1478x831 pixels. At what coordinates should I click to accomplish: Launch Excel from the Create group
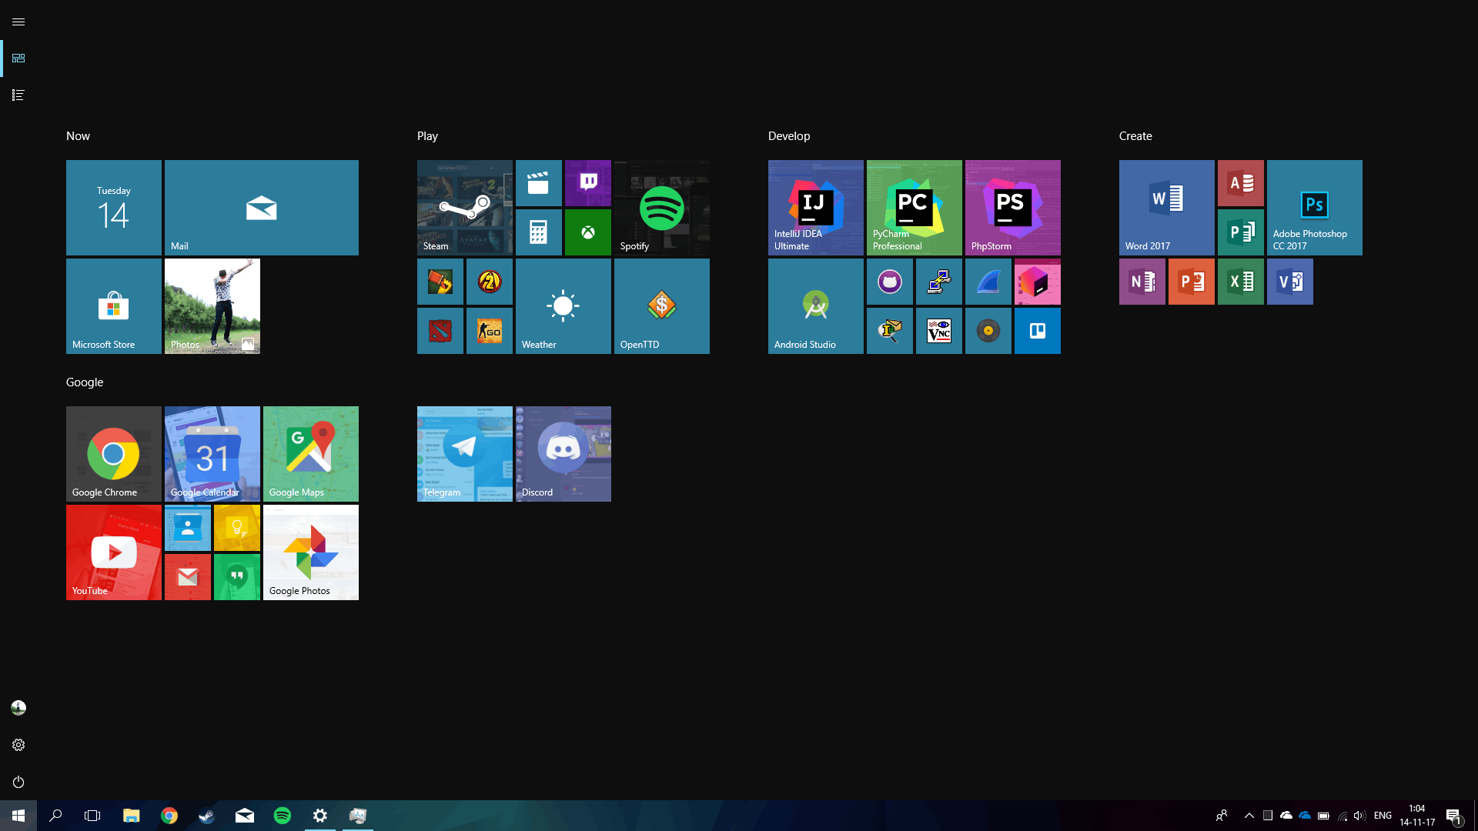pos(1241,282)
